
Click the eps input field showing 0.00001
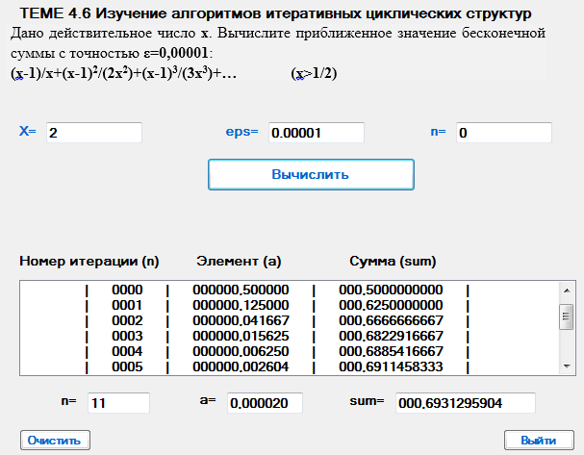[316, 133]
